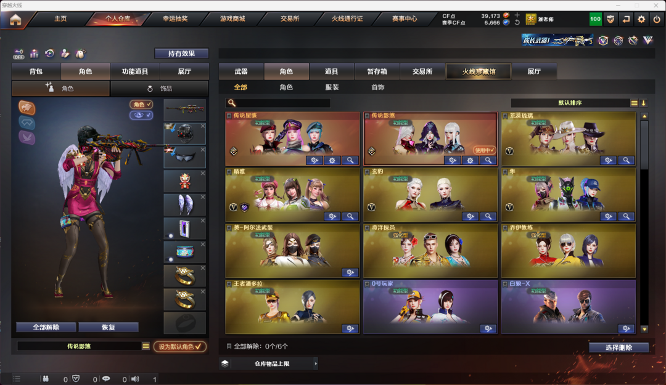Refresh CF points balance icon
The width and height of the screenshot is (666, 385).
[517, 23]
